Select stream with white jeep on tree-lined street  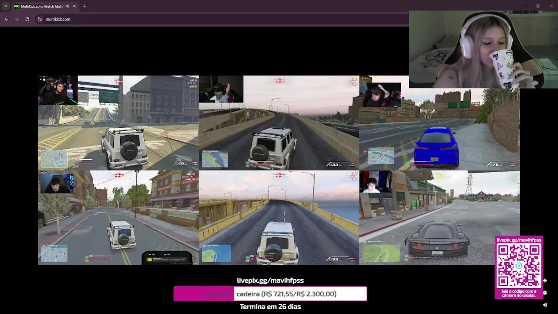click(118, 218)
